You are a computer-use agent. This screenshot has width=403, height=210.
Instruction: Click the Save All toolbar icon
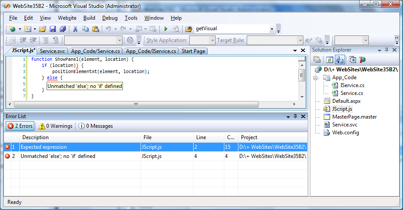pos(62,29)
